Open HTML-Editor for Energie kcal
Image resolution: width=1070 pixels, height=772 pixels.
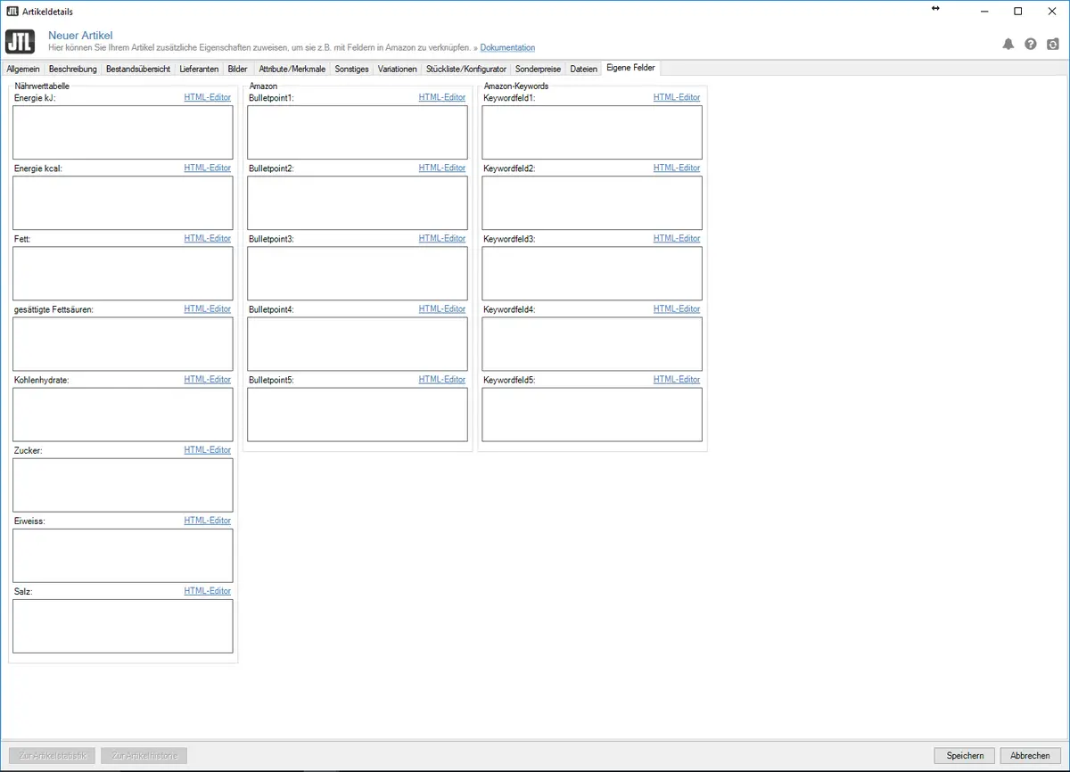click(x=208, y=168)
